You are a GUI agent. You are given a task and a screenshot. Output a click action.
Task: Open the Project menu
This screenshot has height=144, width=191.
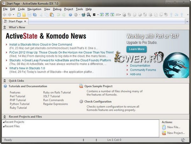click(x=68, y=9)
